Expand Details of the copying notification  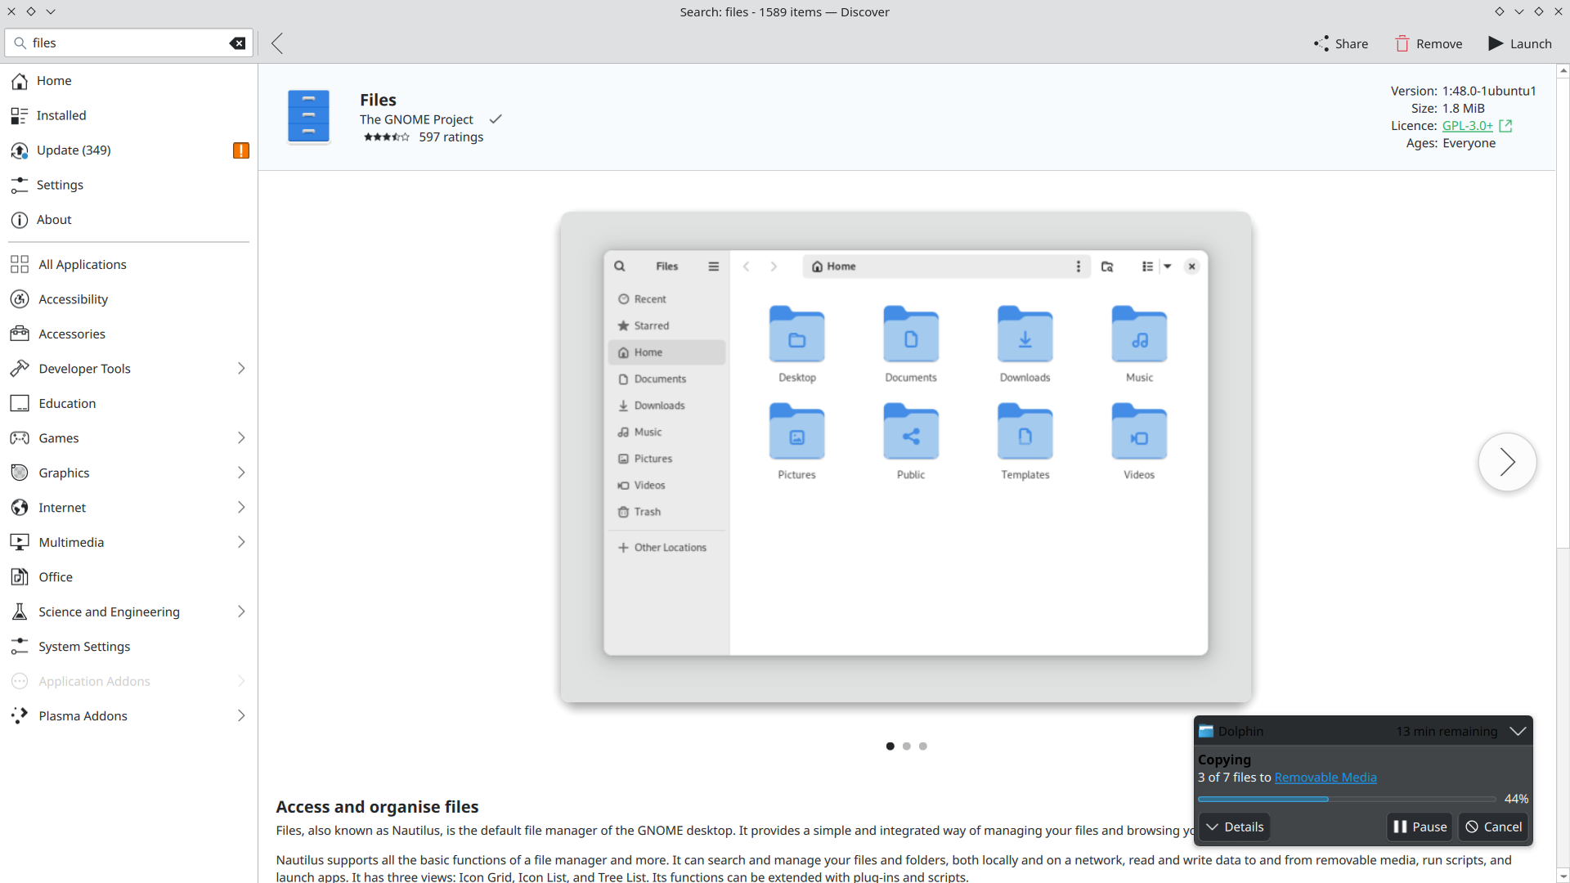[1234, 827]
